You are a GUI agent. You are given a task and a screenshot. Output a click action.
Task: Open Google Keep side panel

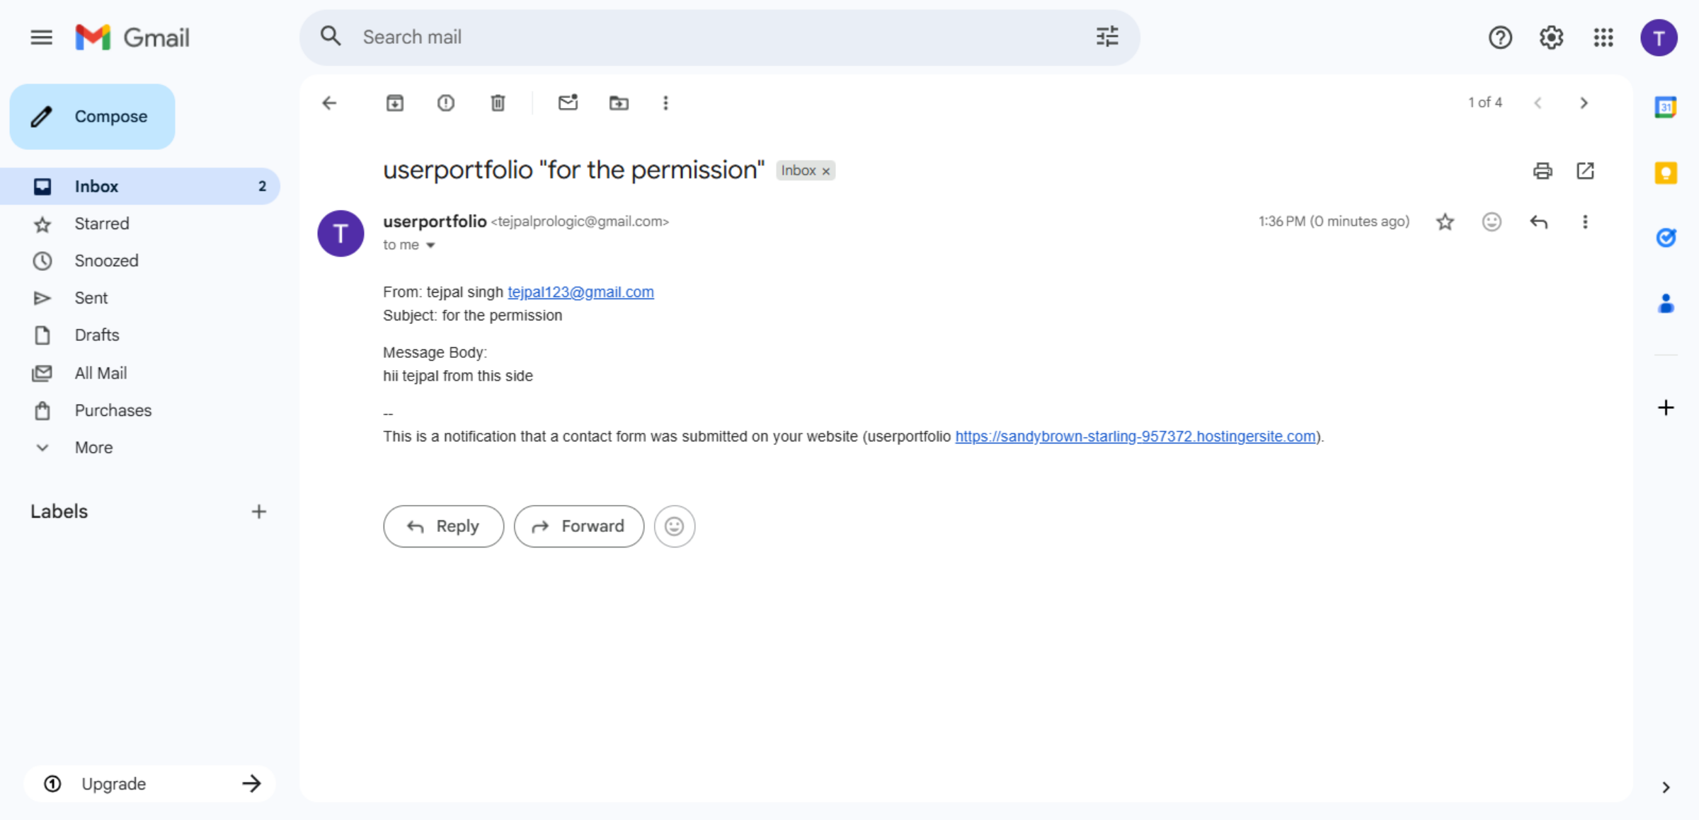pyautogui.click(x=1666, y=172)
